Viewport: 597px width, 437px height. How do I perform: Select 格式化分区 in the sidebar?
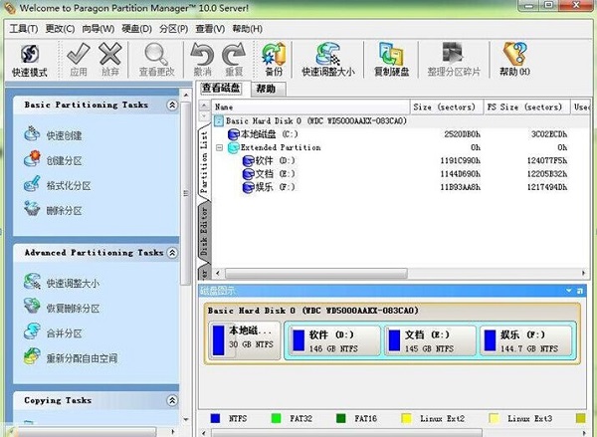pyautogui.click(x=68, y=185)
